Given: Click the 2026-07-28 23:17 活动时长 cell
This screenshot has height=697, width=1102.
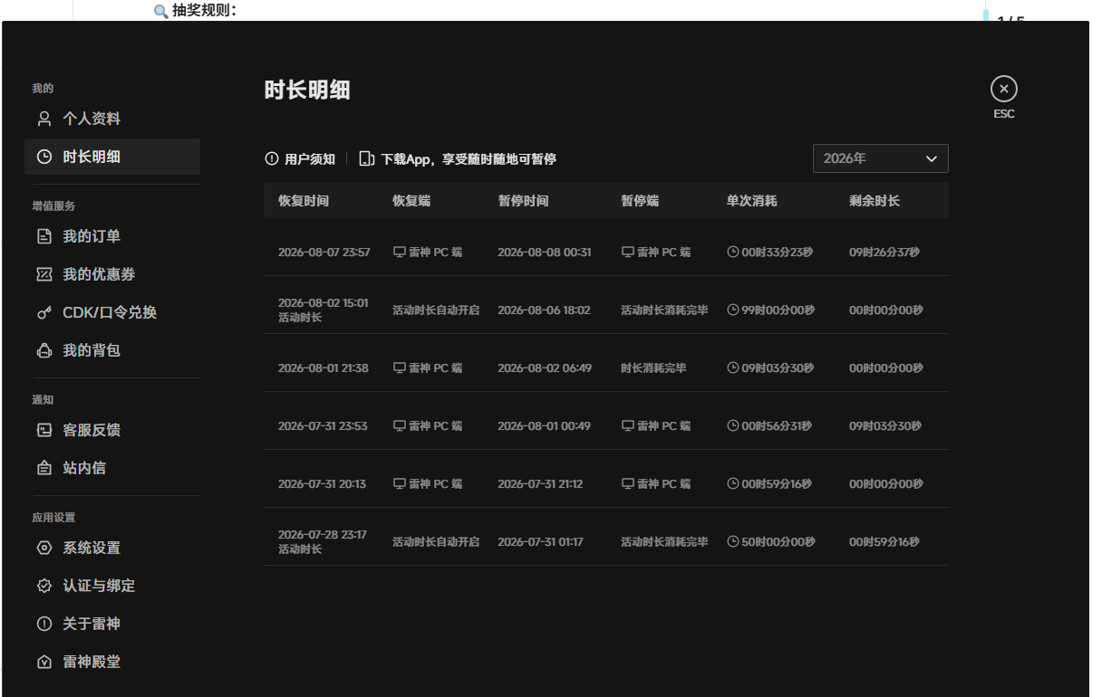Looking at the screenshot, I should [x=323, y=541].
